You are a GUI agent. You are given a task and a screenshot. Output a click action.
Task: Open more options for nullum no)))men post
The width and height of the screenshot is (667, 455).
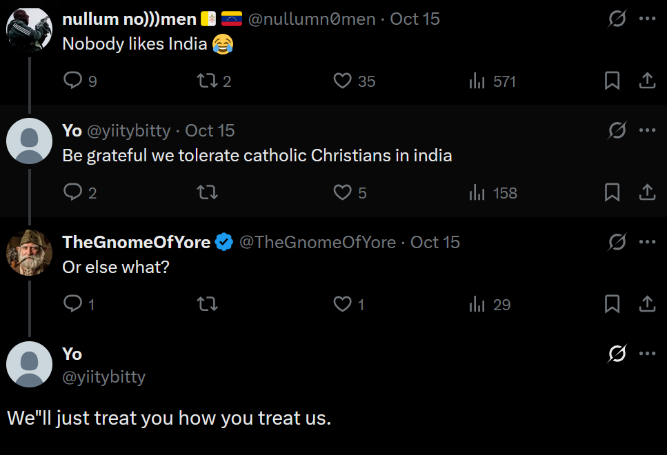tap(647, 19)
